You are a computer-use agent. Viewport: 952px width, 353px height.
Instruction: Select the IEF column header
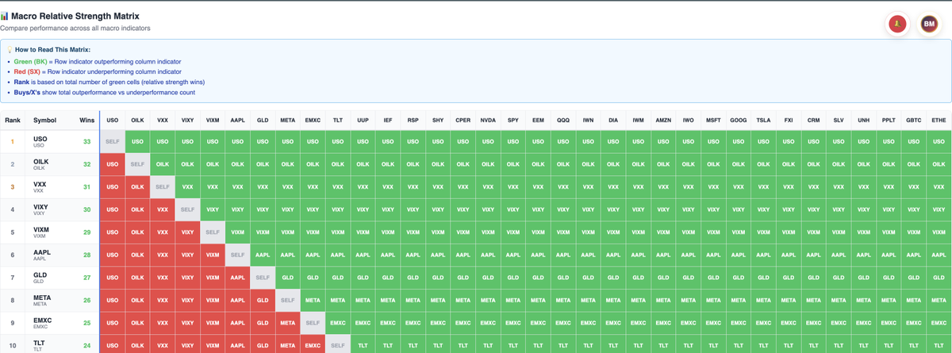coord(388,121)
